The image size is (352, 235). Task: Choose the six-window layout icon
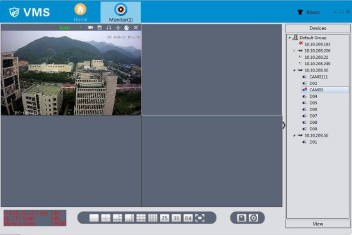click(117, 218)
